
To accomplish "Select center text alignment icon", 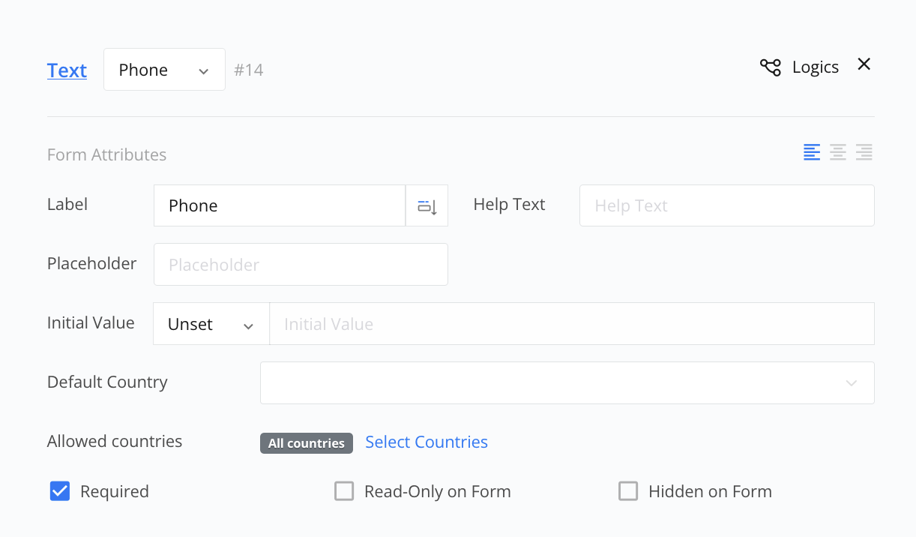I will [838, 152].
